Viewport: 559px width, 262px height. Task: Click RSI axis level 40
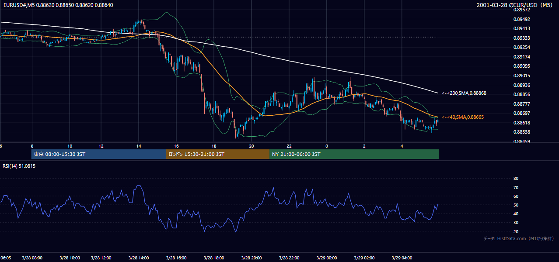(x=516, y=214)
